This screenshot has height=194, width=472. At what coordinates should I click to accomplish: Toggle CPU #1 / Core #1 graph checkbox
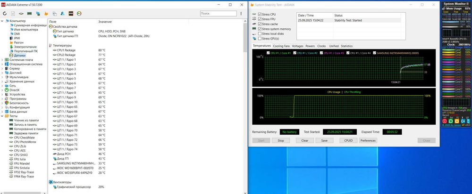(x=268, y=53)
